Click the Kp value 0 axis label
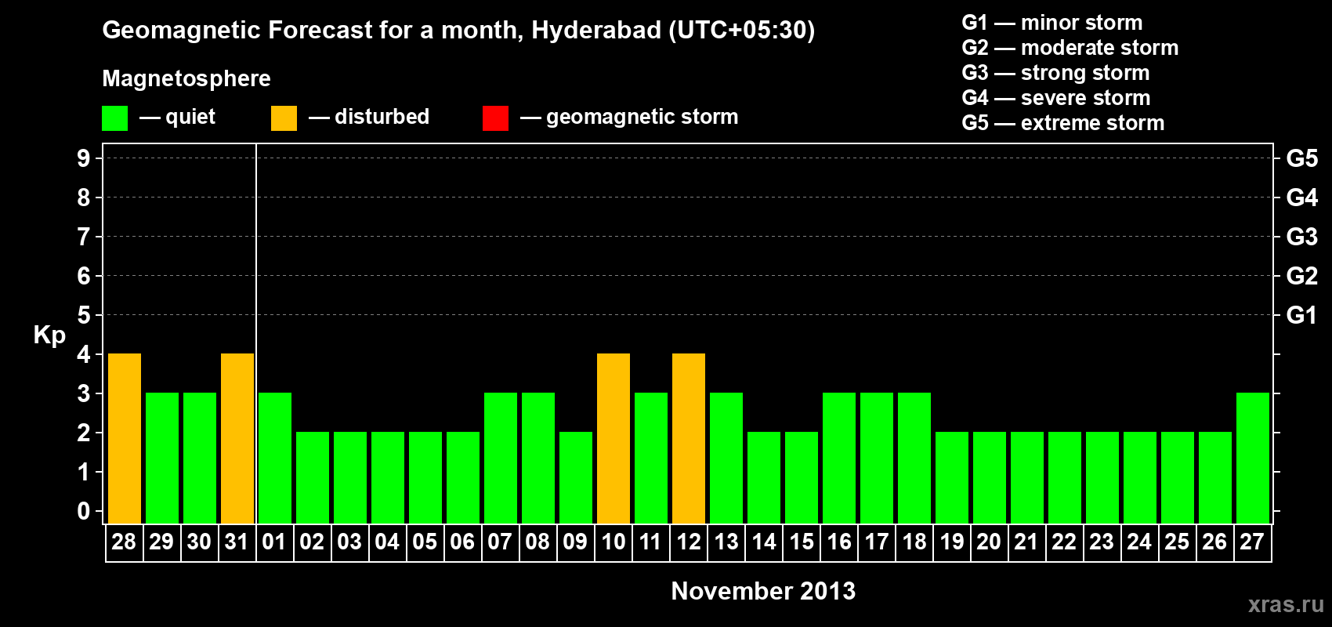Image resolution: width=1332 pixels, height=627 pixels. [x=84, y=511]
